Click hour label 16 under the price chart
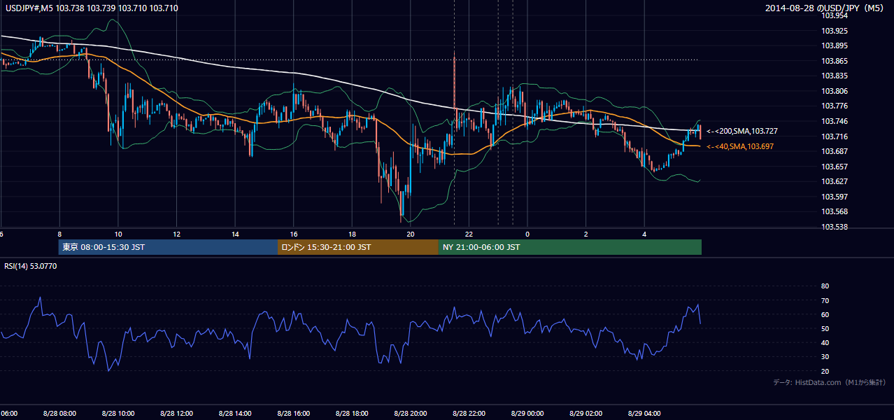Screen dimensions: 894x420 coord(294,234)
